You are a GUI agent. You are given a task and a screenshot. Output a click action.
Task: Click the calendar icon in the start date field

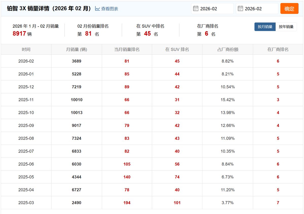point(196,9)
